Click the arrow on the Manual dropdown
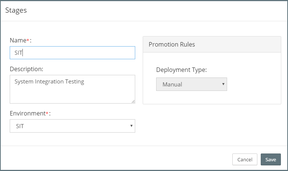Image resolution: width=288 pixels, height=171 pixels. pyautogui.click(x=223, y=84)
